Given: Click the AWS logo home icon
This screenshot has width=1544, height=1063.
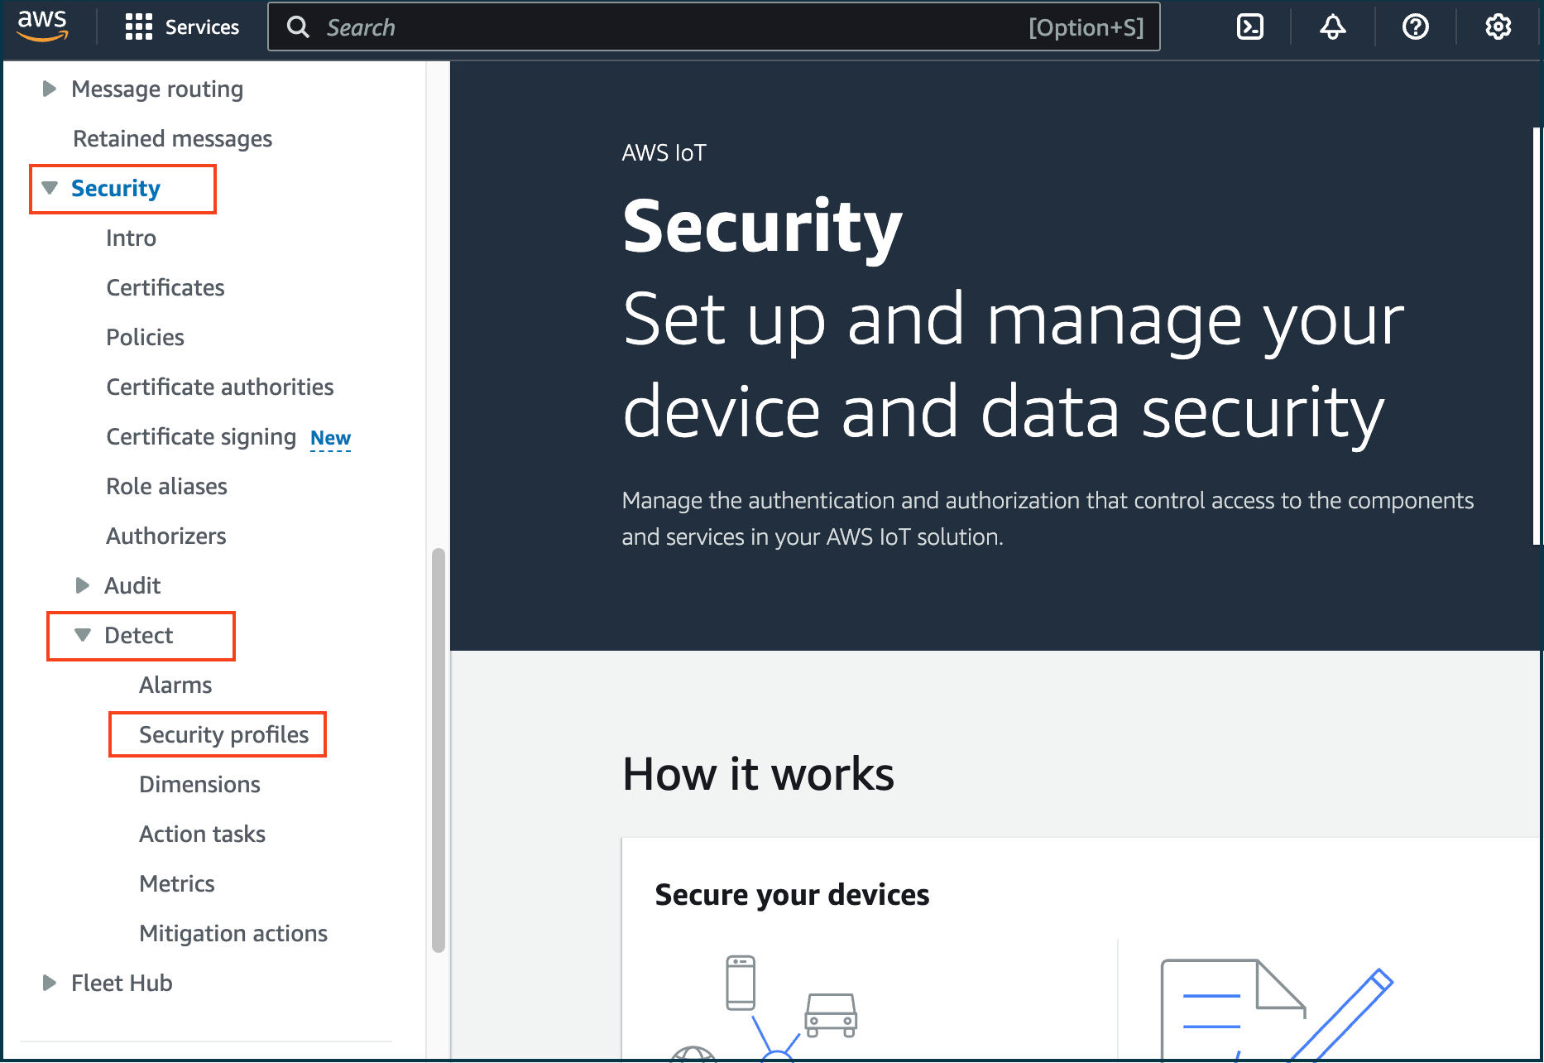Looking at the screenshot, I should [42, 26].
